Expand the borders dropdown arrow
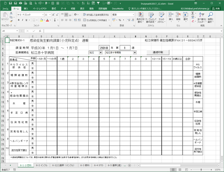Viewport: 224px width, 172px height. pos(37,20)
